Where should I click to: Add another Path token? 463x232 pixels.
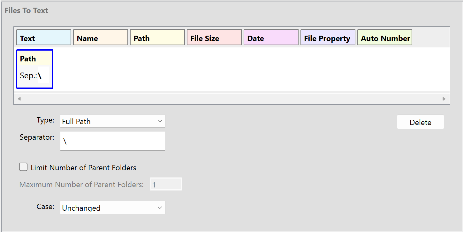[x=157, y=37]
